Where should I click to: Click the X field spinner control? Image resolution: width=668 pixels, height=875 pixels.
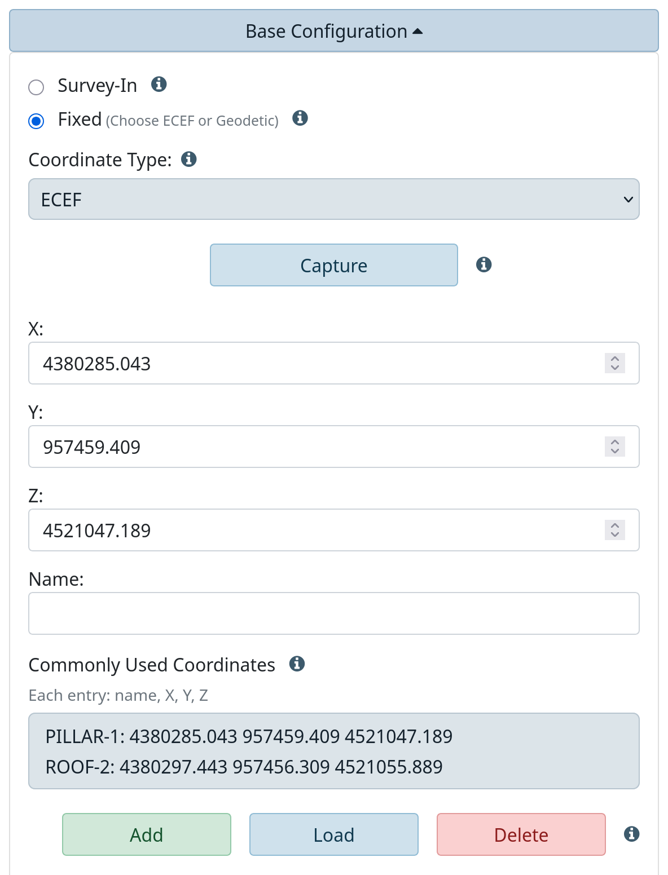click(615, 363)
